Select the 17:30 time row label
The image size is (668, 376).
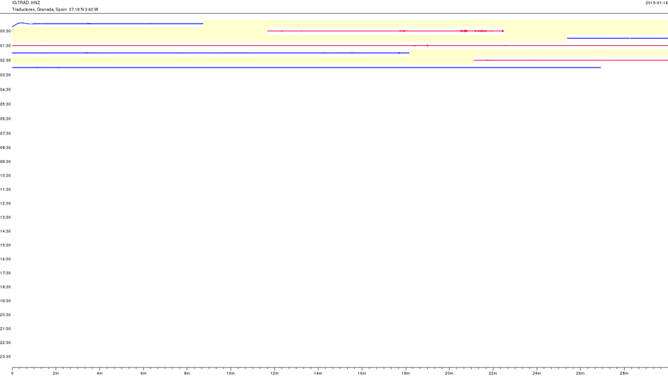(5, 273)
